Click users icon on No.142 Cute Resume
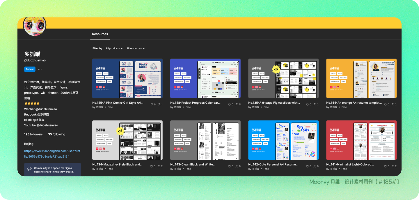This screenshot has width=419, height=200. click(x=315, y=166)
